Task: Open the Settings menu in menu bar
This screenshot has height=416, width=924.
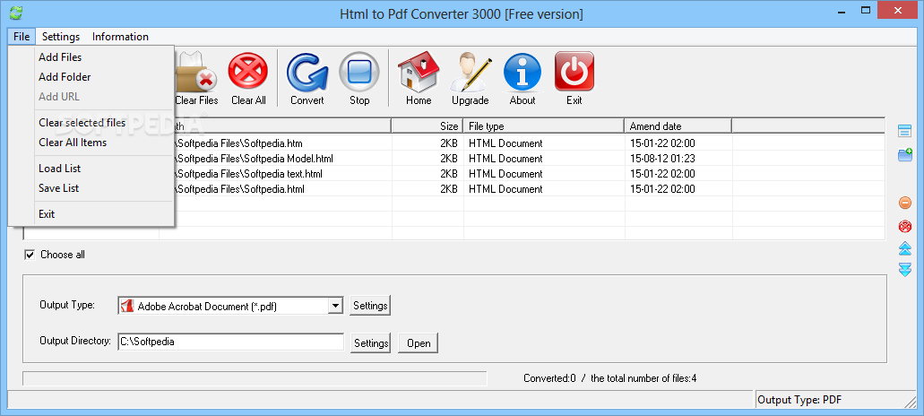Action: (61, 37)
